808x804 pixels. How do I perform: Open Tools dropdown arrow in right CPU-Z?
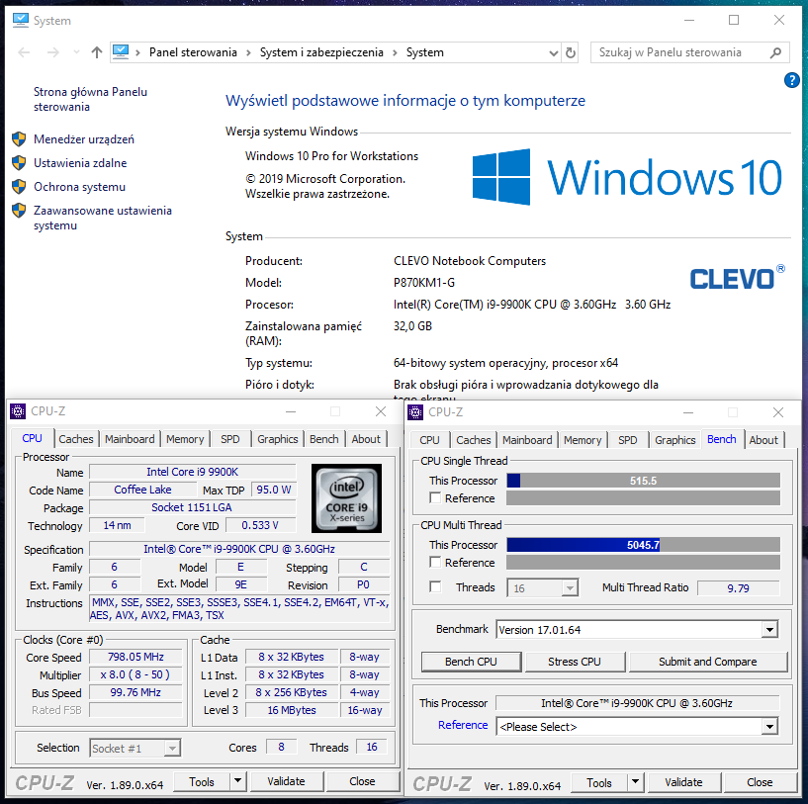[635, 782]
